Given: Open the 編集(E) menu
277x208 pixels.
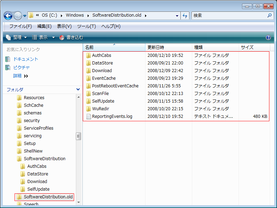Looking at the screenshot, I should pos(44,26).
